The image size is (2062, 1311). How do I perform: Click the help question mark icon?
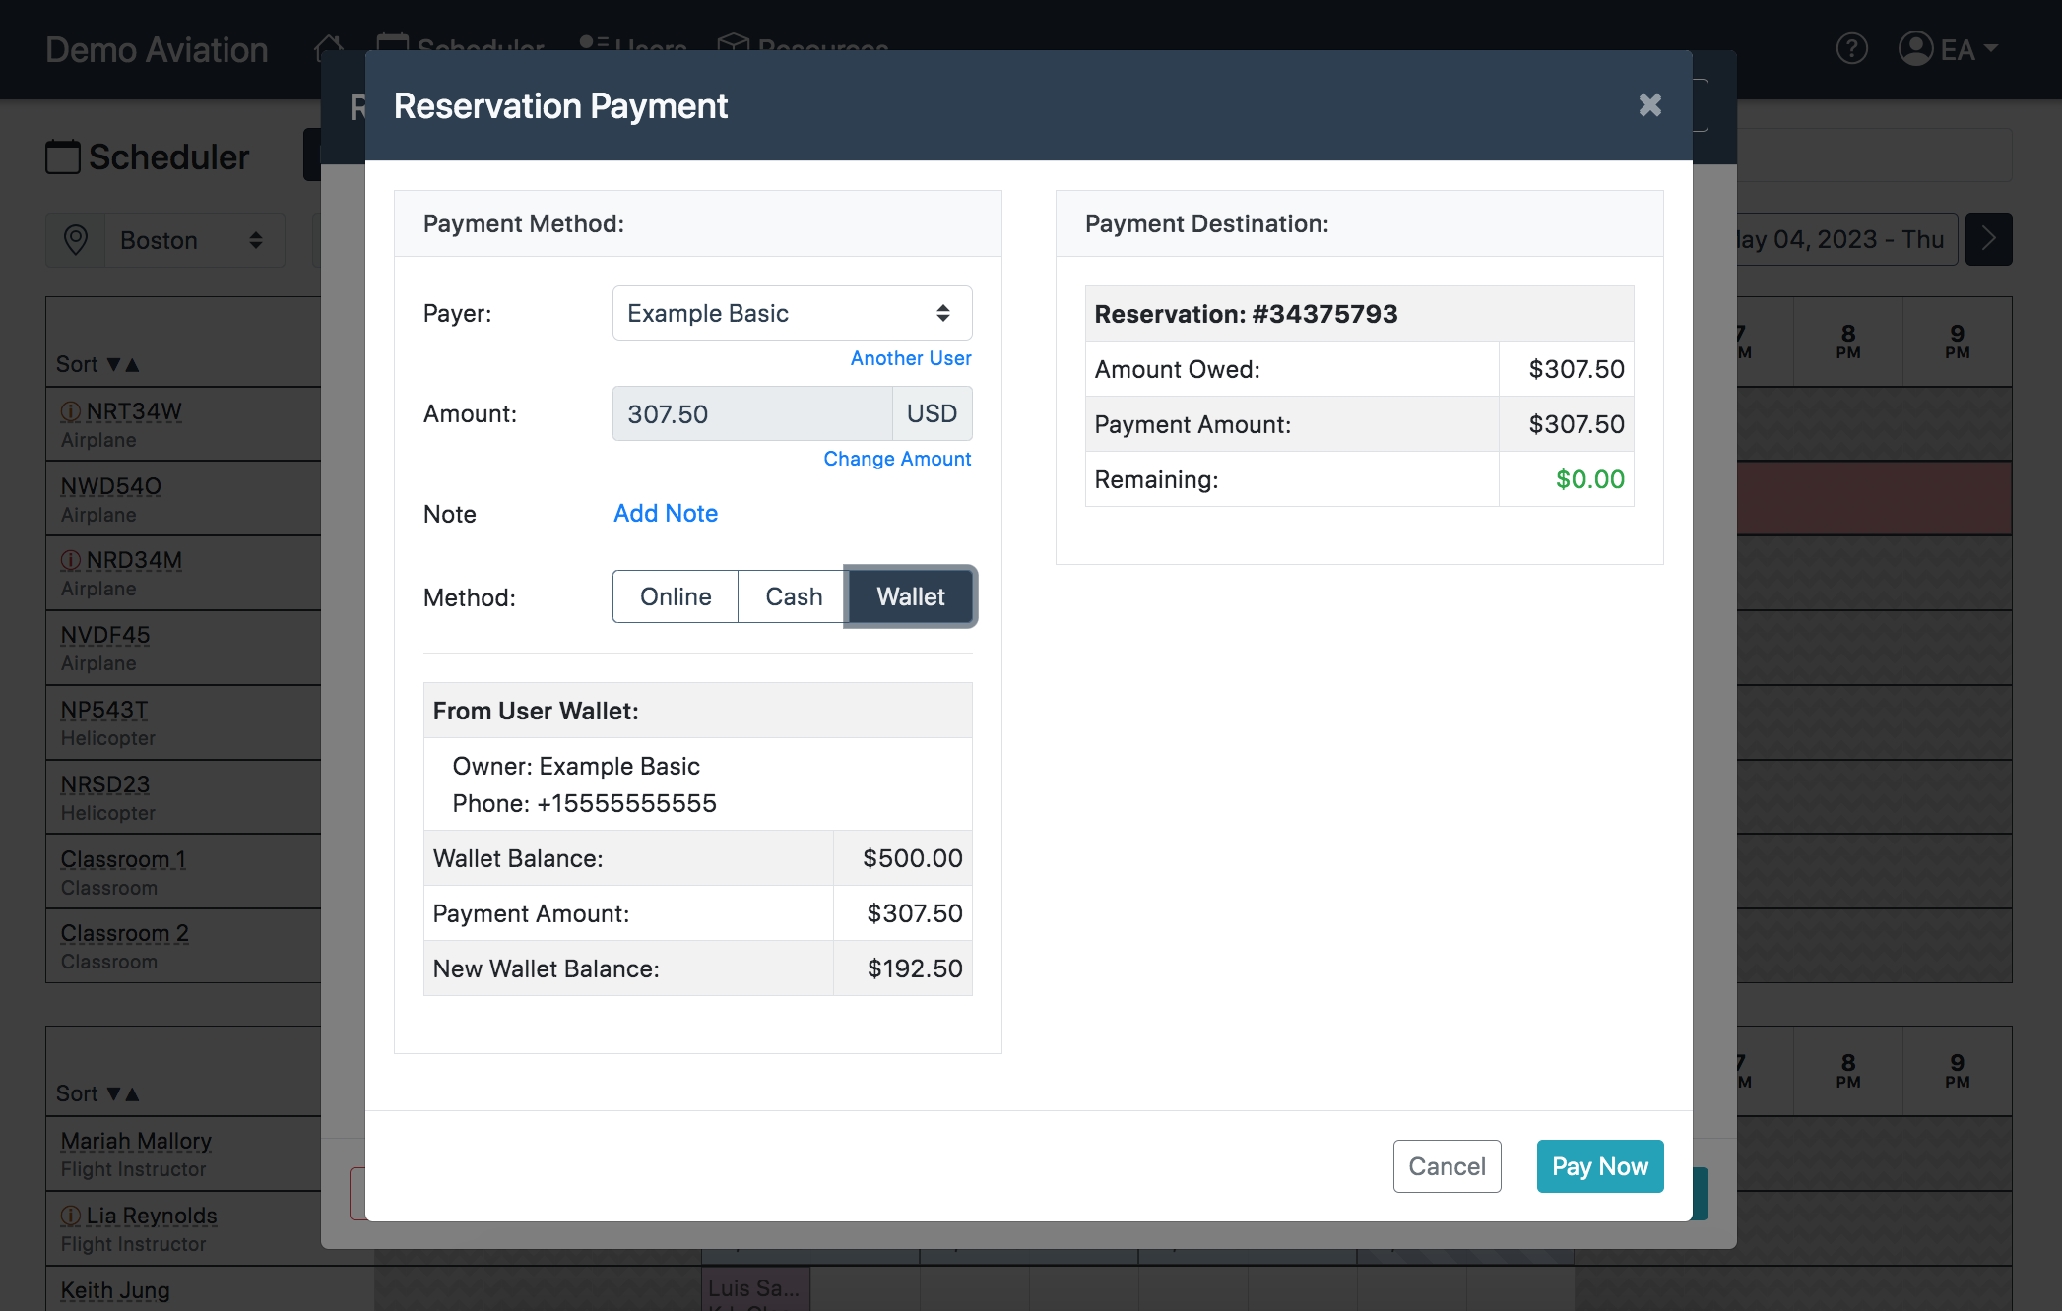pyautogui.click(x=1851, y=48)
